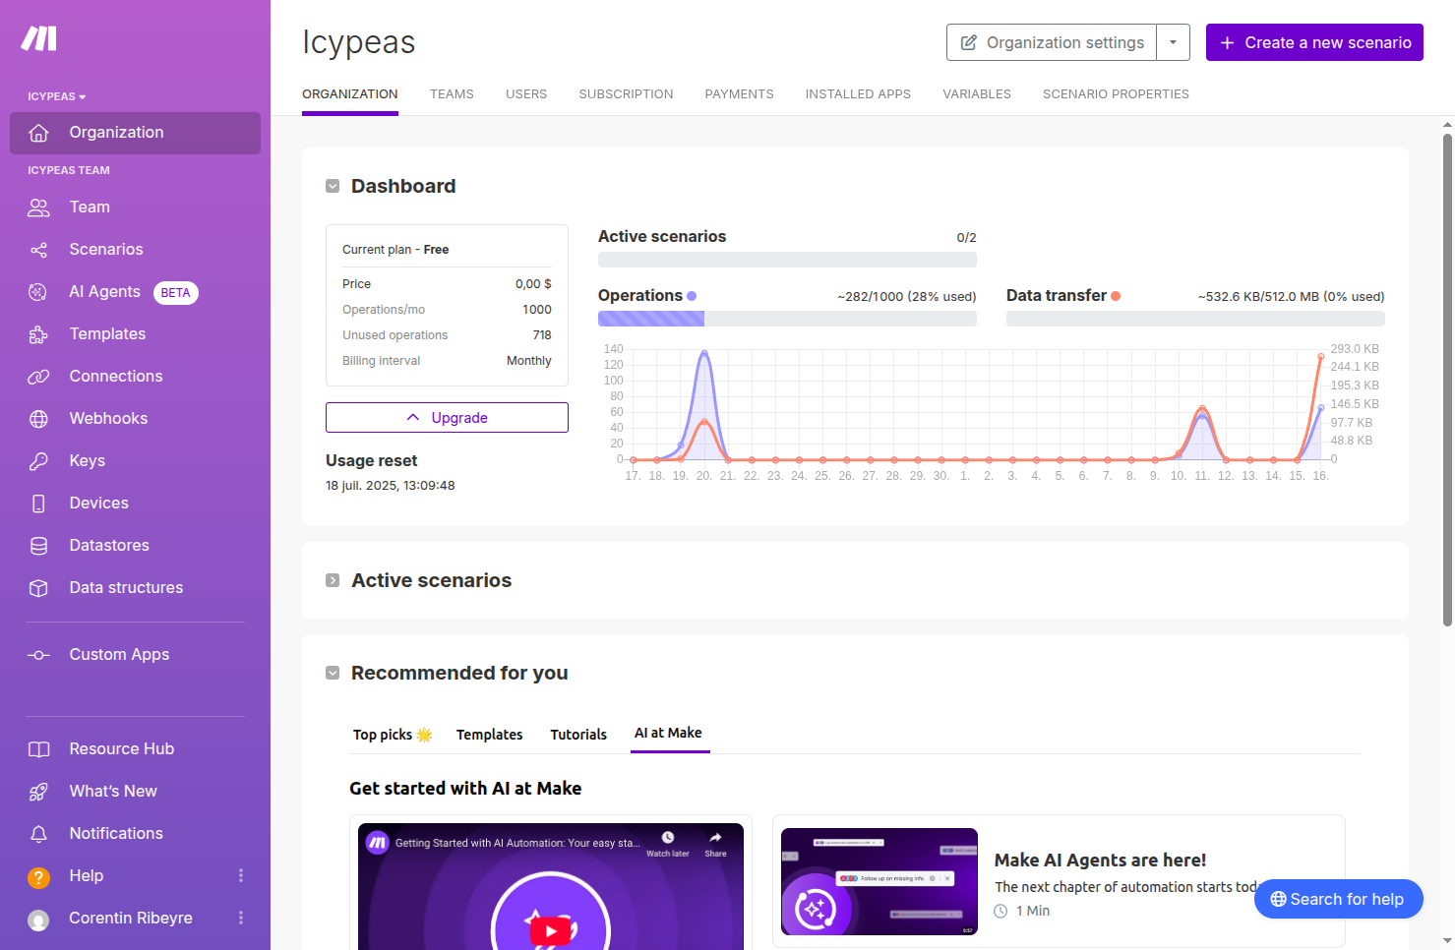Click the Organization settings button
Screen dimensions: 1455x950
pyautogui.click(x=1052, y=42)
